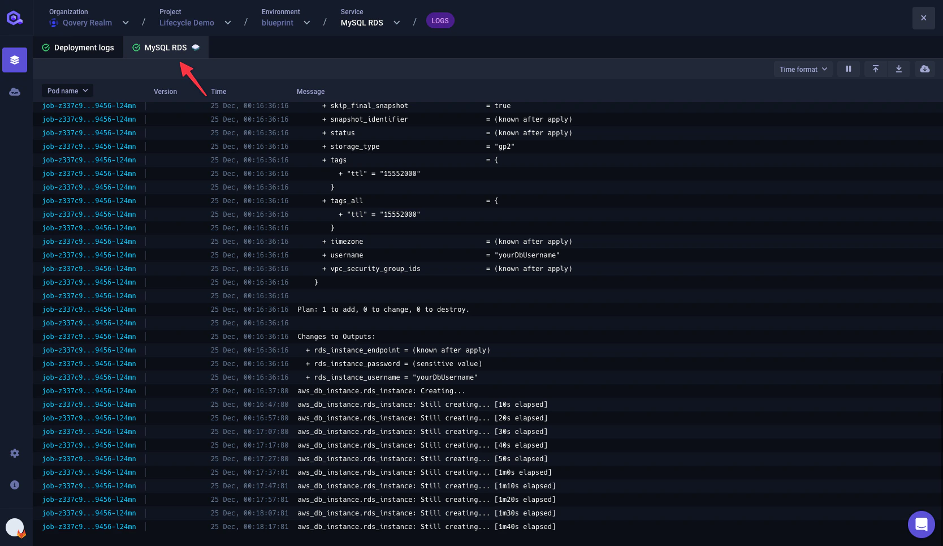Click the cloud icon on MySQL RDS tab

[x=196, y=48]
